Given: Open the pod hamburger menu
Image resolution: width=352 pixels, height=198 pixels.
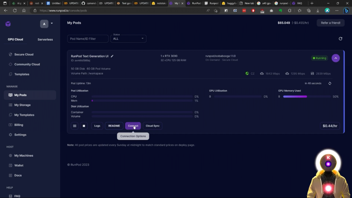Looking at the screenshot, I should 75,126.
